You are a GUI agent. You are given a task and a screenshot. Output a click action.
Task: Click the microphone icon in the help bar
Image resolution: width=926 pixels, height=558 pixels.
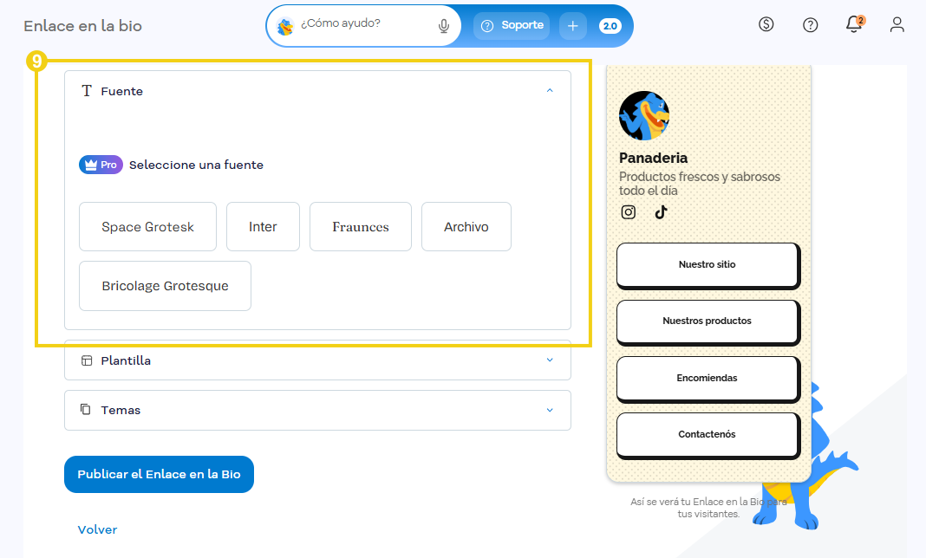444,26
